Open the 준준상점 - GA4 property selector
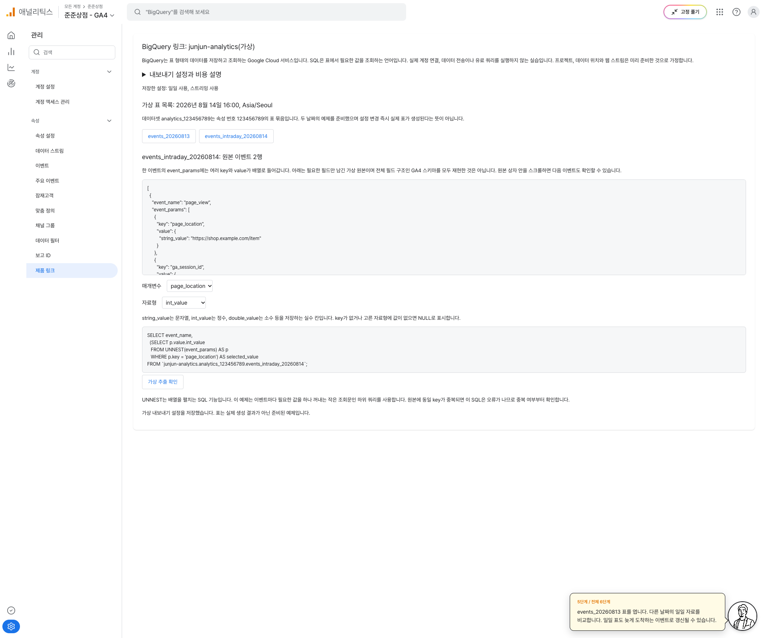The image size is (766, 638). [89, 15]
